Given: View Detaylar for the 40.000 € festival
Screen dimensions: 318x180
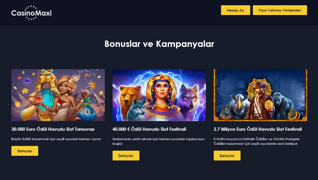Looking at the screenshot, I should [x=126, y=155].
